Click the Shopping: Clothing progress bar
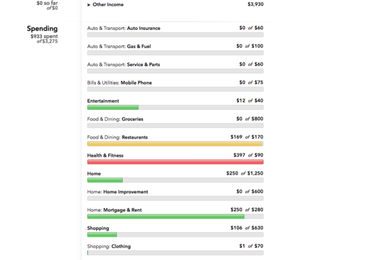The width and height of the screenshot is (367, 260). click(x=175, y=253)
